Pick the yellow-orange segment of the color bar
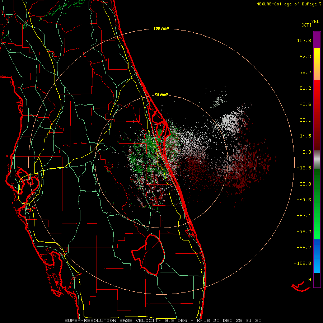 click(317, 64)
